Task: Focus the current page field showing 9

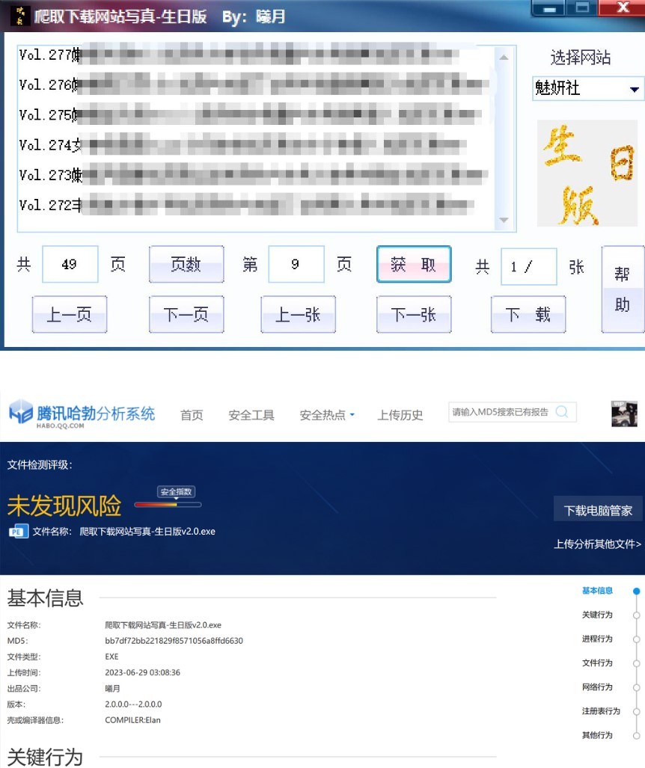Action: pos(296,265)
